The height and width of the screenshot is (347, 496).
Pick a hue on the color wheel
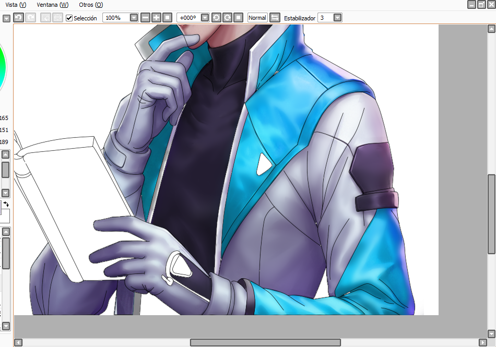coord(3,68)
